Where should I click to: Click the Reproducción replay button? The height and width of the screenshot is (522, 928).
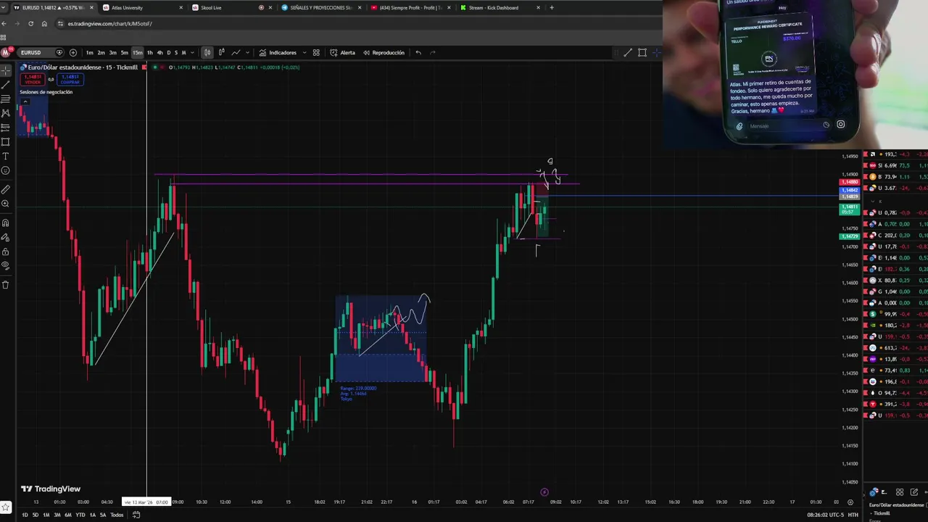tap(384, 52)
